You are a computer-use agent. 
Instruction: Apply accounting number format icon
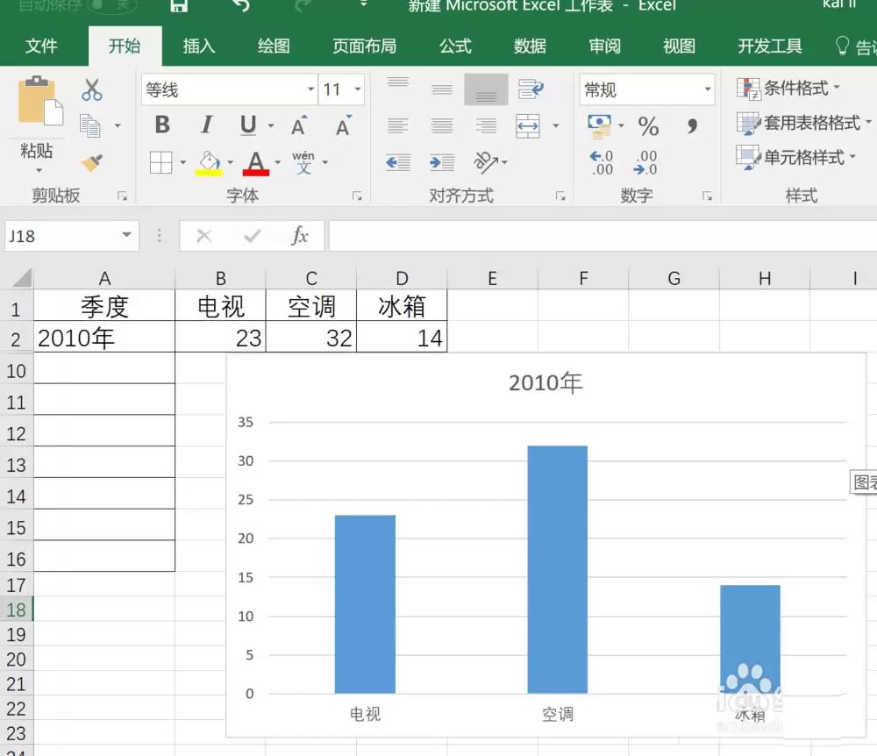click(x=600, y=126)
